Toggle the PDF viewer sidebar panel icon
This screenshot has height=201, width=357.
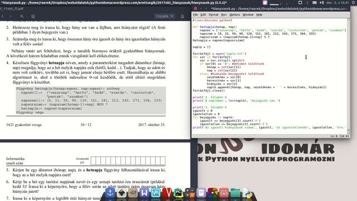pos(33,16)
